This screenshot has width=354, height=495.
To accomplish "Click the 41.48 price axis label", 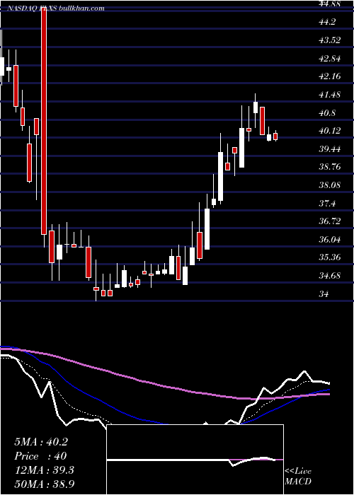I will click(331, 94).
